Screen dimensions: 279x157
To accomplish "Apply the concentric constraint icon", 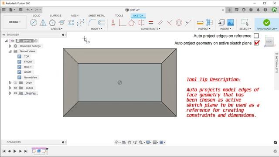I will [x=179, y=23].
